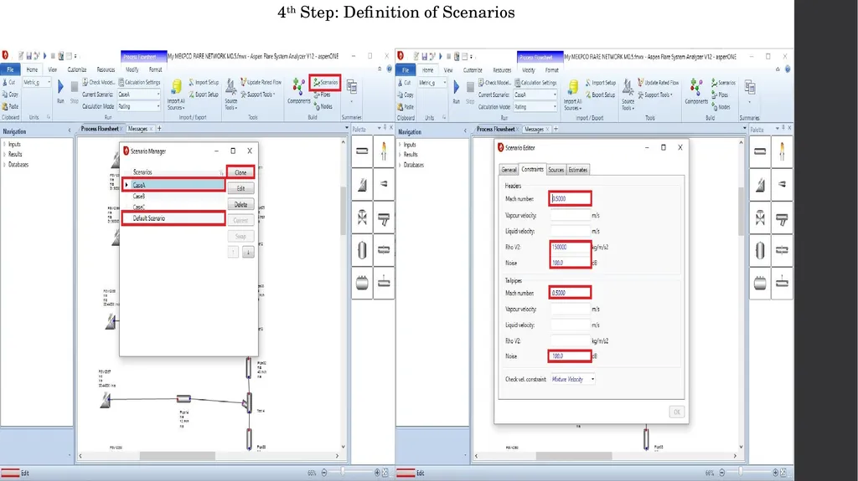Expand Results in the Scenario Editor window Navigation pane
Image resolution: width=858 pixels, height=481 pixels.
pos(401,155)
